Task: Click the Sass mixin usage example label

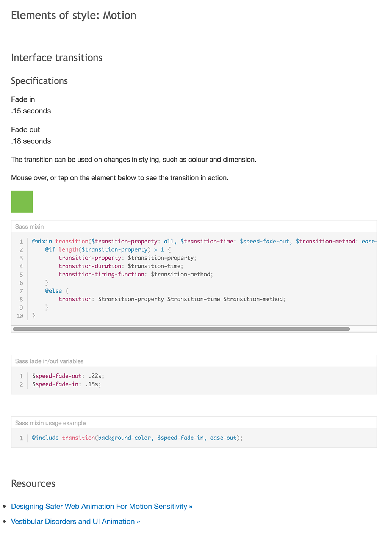Action: pyautogui.click(x=50, y=423)
